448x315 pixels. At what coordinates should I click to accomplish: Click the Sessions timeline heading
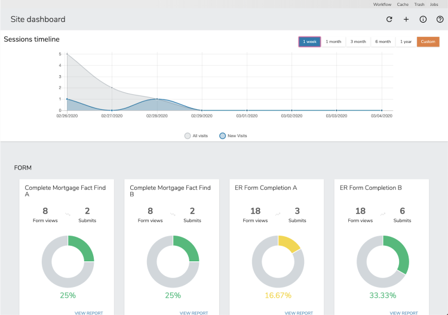click(32, 39)
